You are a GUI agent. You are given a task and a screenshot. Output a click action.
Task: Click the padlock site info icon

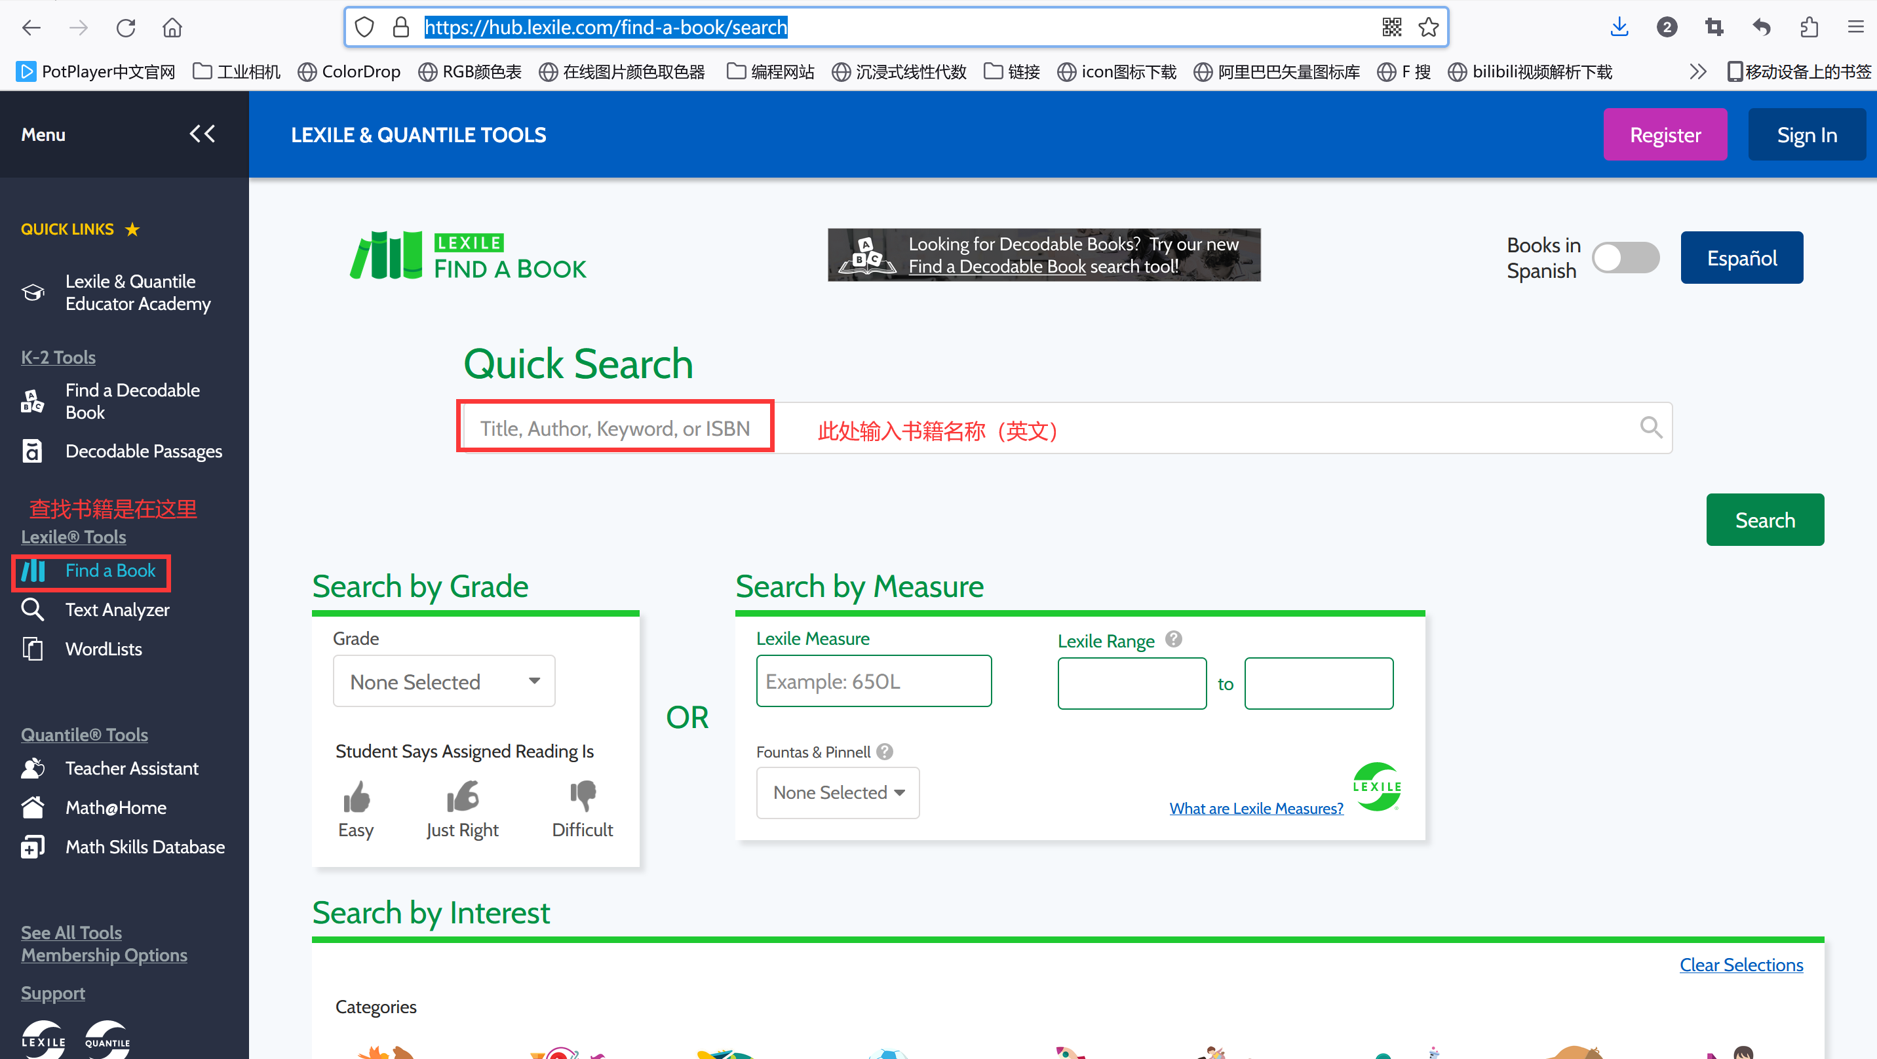(400, 28)
